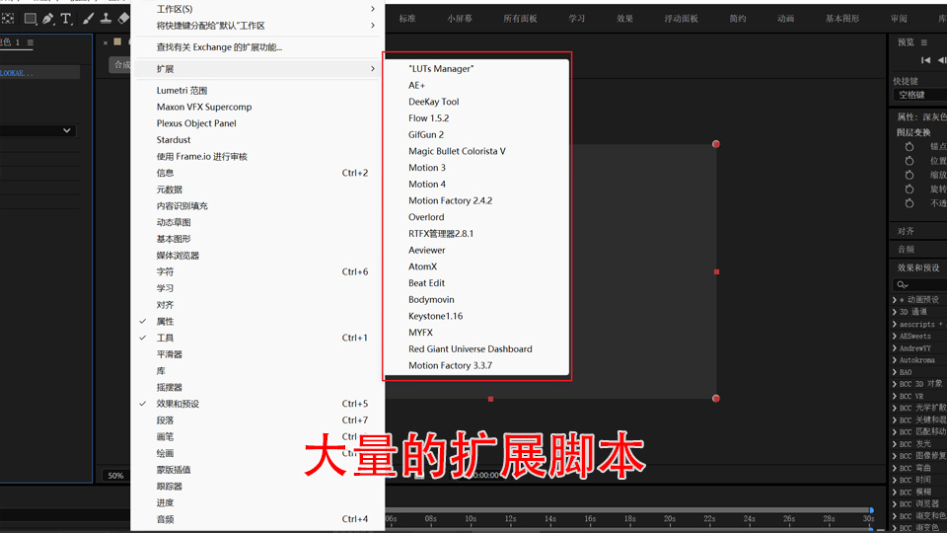The height and width of the screenshot is (533, 947).
Task: Toggle the 锚点 (Anchor Point) stopwatch icon
Action: coord(910,146)
